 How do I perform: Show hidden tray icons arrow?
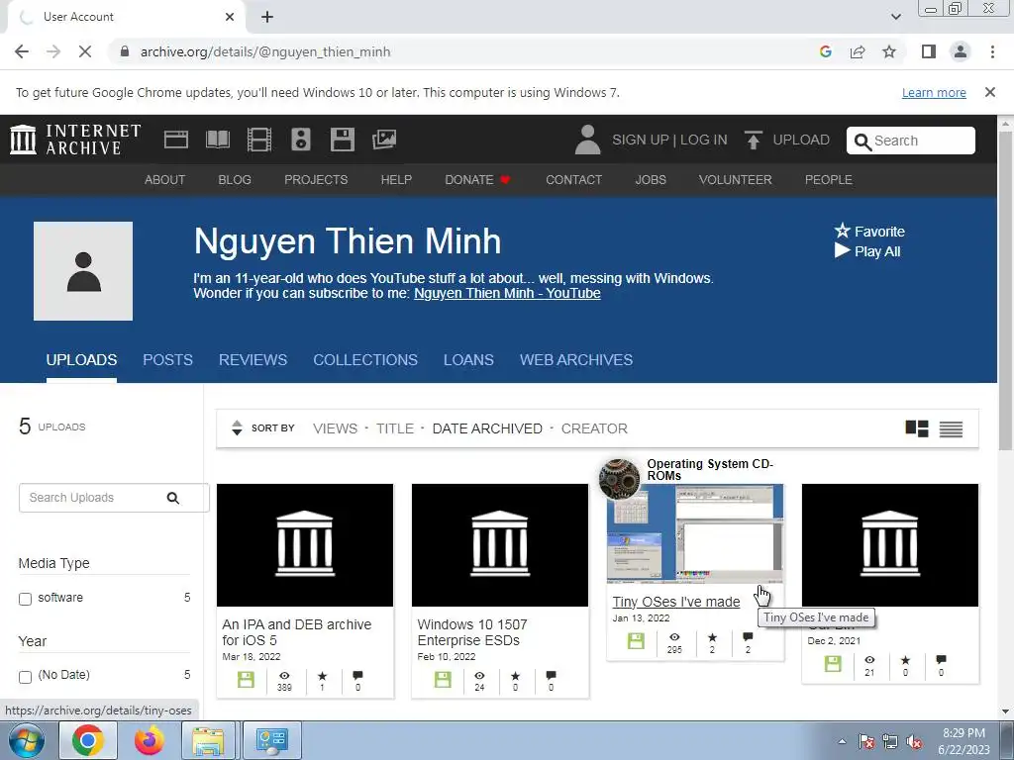pyautogui.click(x=842, y=741)
